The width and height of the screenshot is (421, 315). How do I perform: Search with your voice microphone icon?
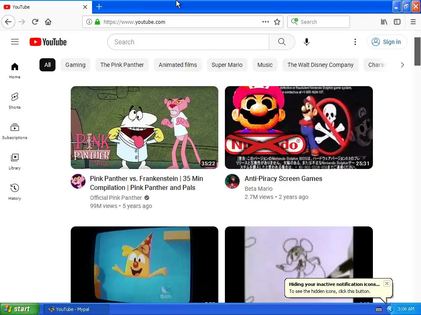(x=307, y=42)
